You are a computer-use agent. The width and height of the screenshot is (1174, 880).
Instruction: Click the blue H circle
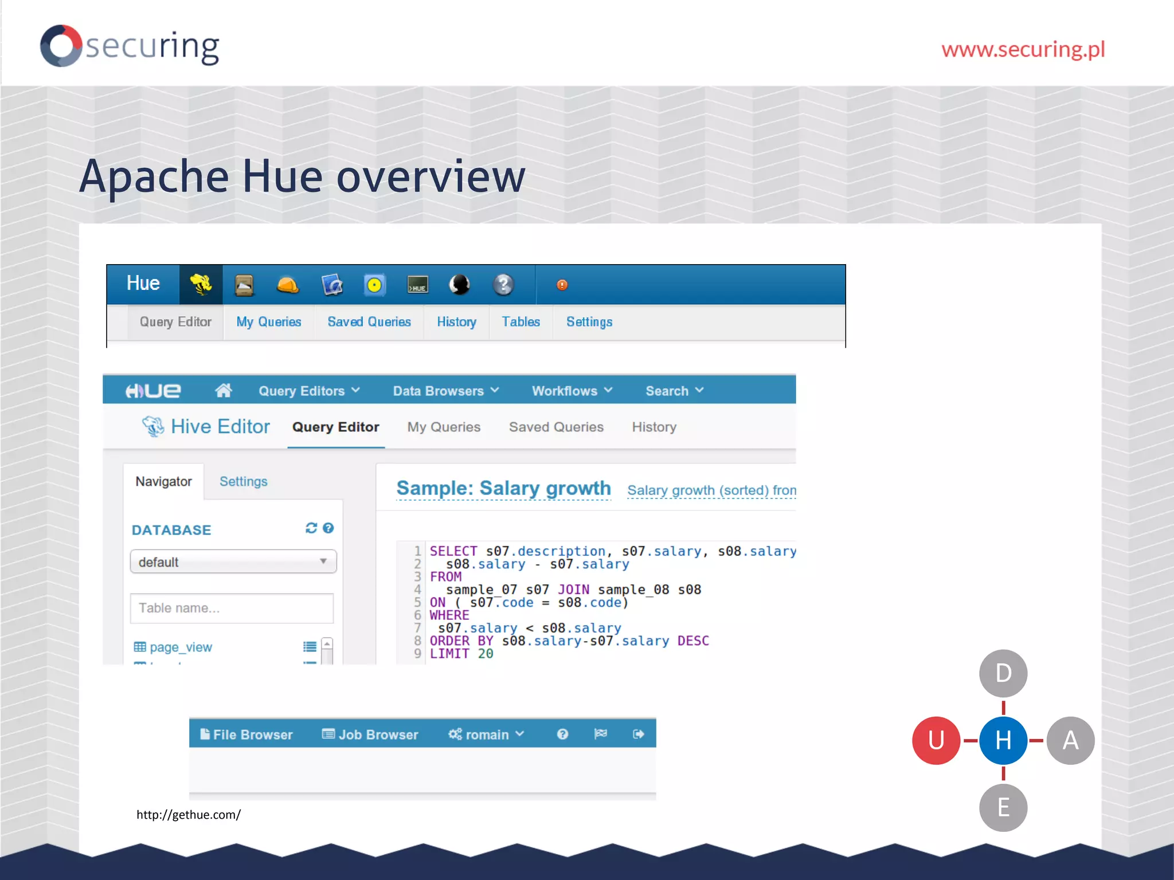pos(1003,740)
